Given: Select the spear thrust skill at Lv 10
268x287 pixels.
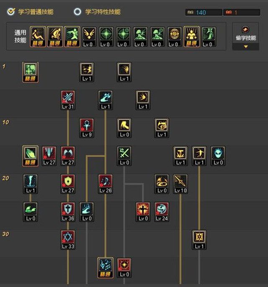Looking at the screenshot, I should tap(180, 184).
